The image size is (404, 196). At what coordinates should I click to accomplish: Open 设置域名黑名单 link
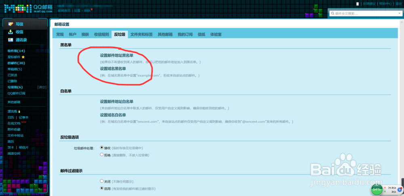pos(113,69)
